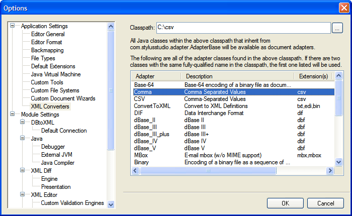This screenshot has width=352, height=216.
Task: Collapse the Application Settings tree node
Action: [x=13, y=25]
